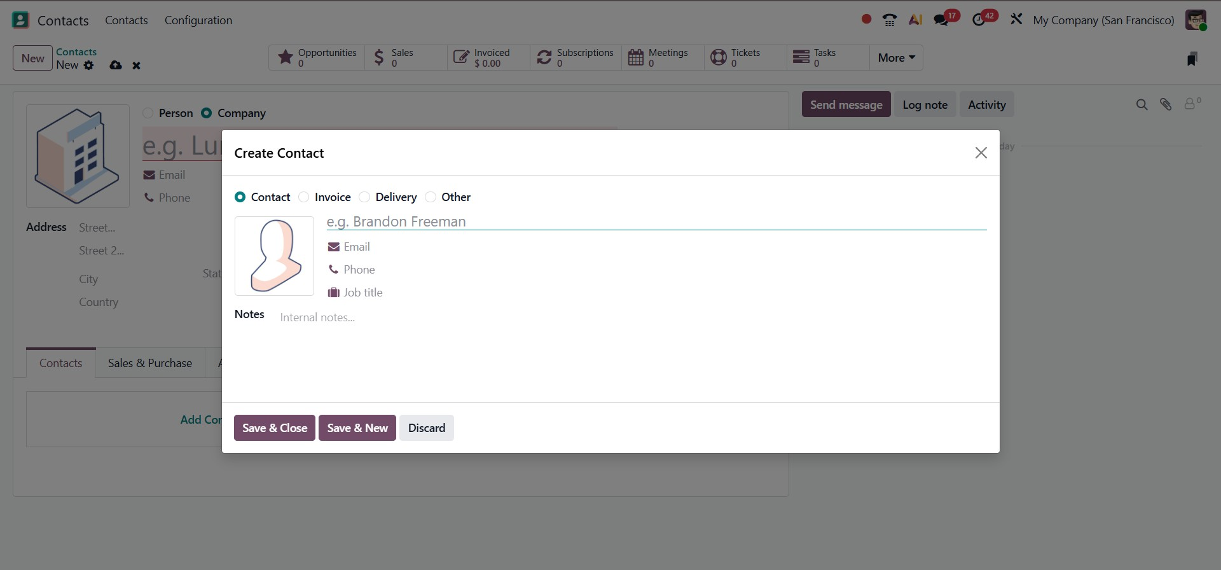1221x570 pixels.
Task: Focus the dialog Phone field
Action: click(665, 270)
